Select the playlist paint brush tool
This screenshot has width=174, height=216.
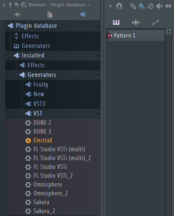(x=142, y=6)
